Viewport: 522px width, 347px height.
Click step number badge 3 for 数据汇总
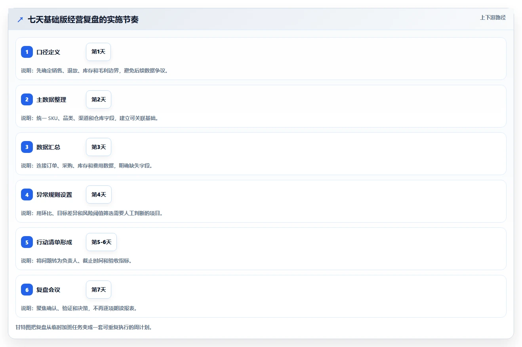coord(27,147)
